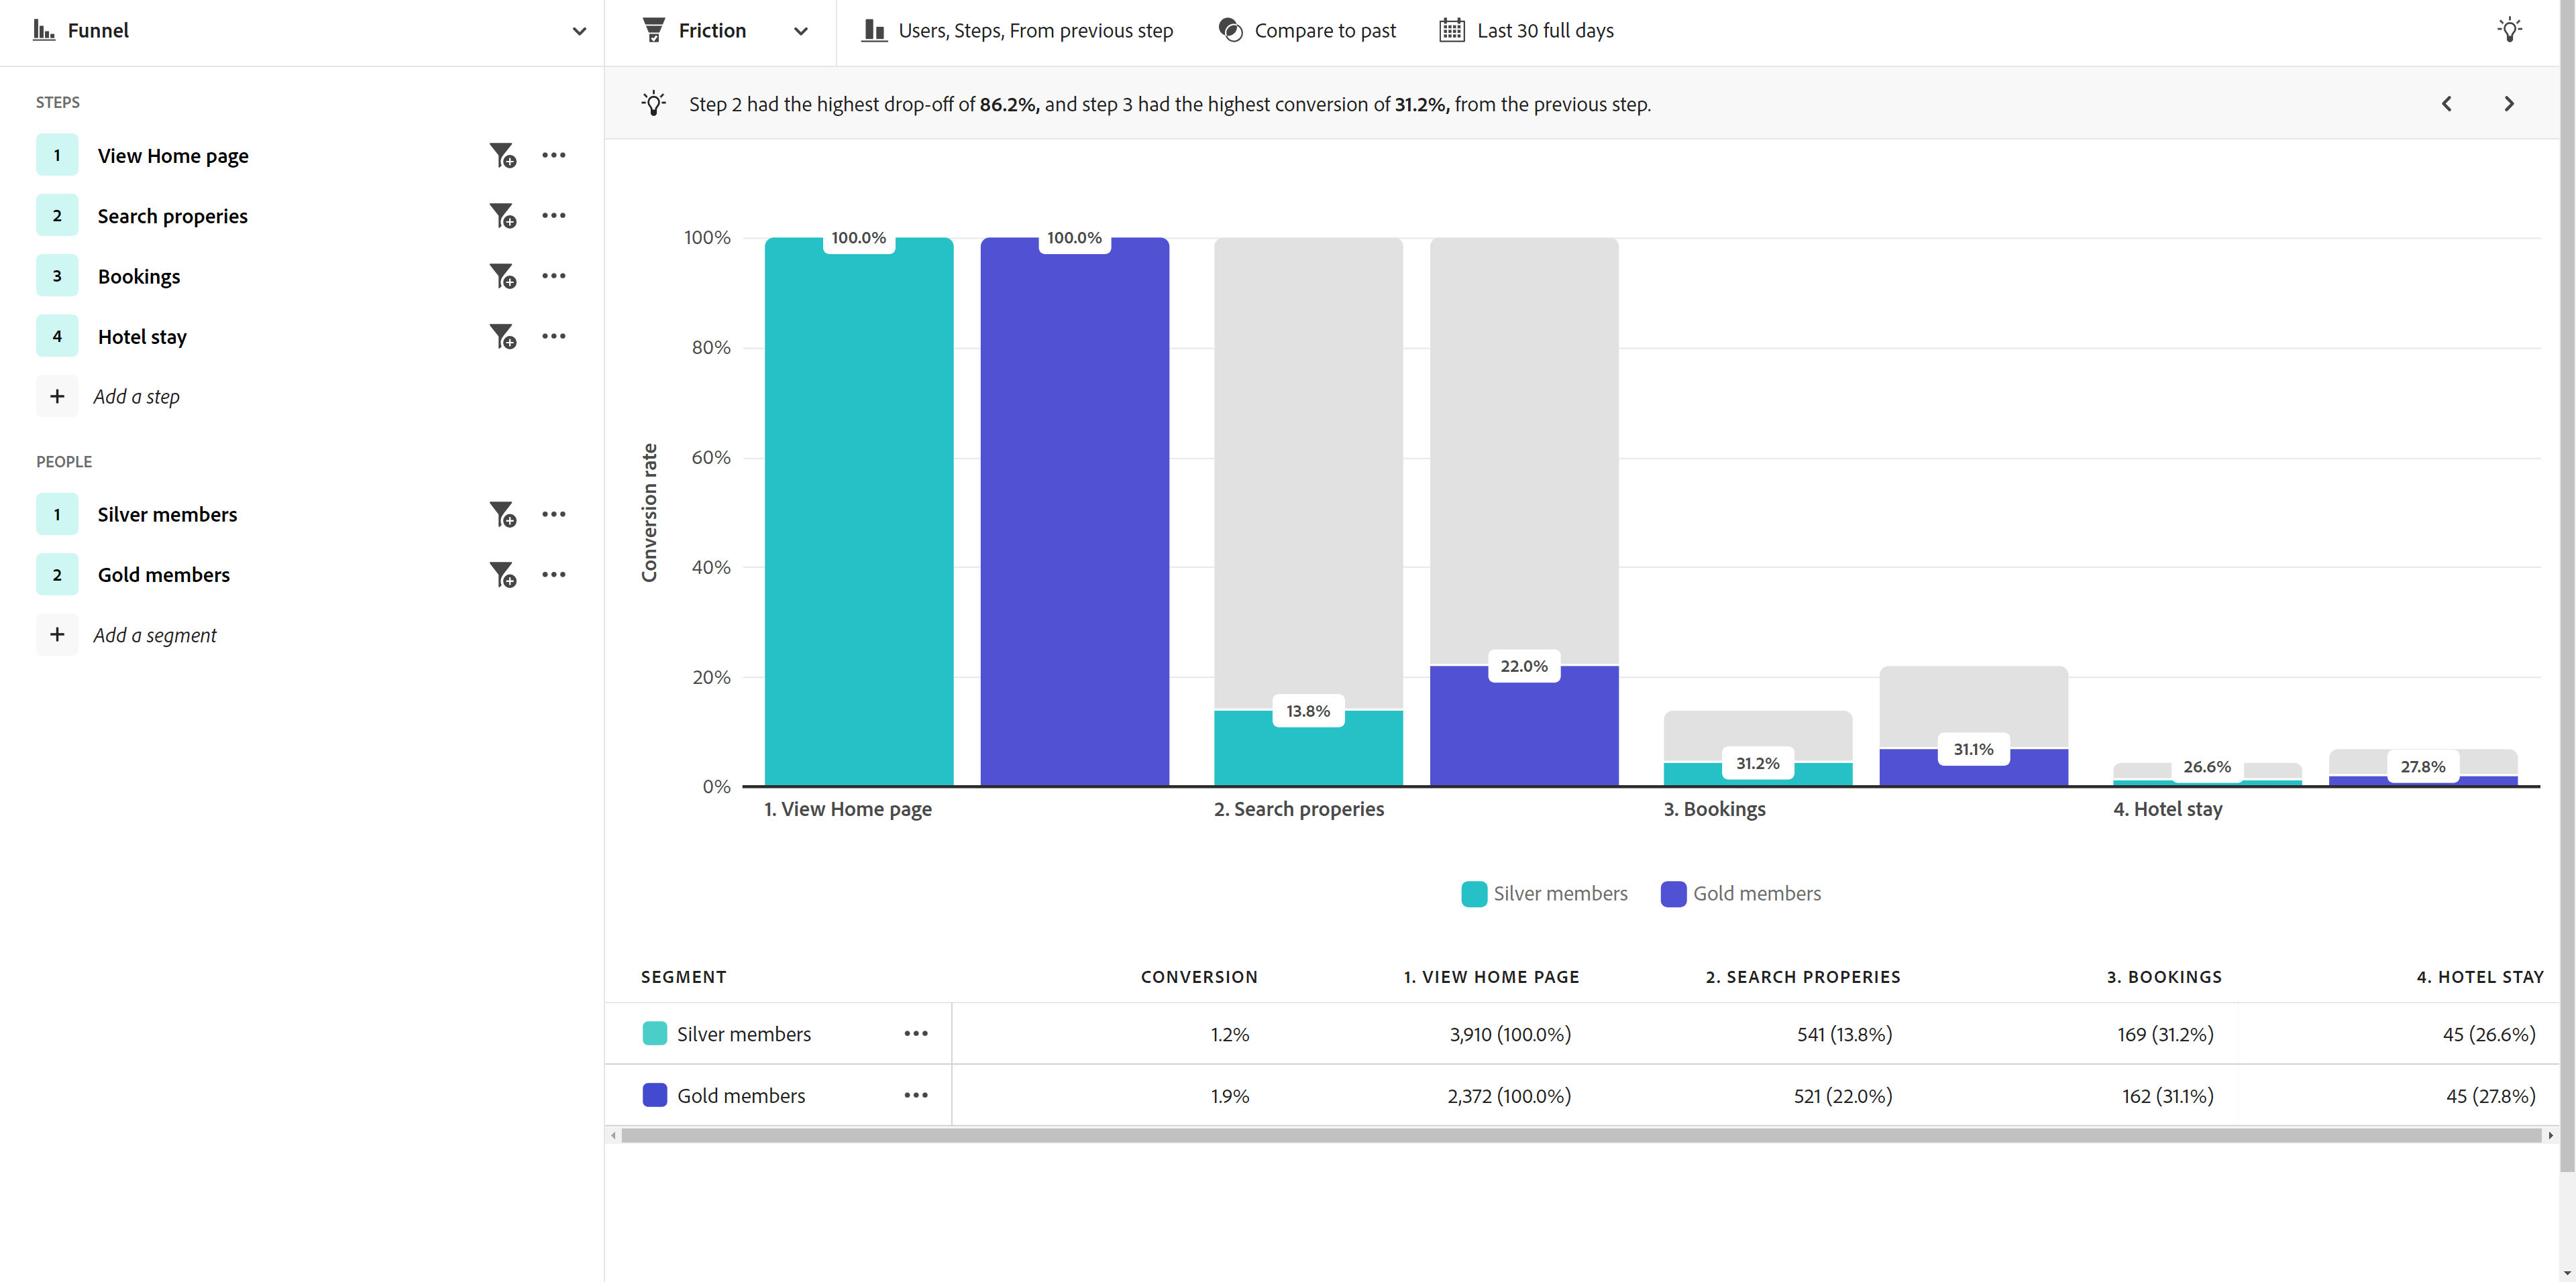
Task: Open more options for Hotel stay step
Action: [x=553, y=336]
